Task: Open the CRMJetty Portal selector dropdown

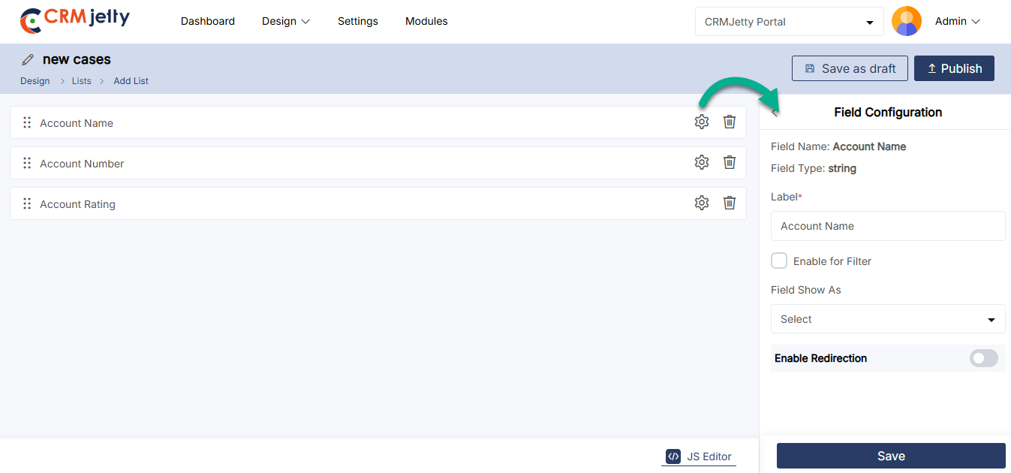Action: (789, 22)
